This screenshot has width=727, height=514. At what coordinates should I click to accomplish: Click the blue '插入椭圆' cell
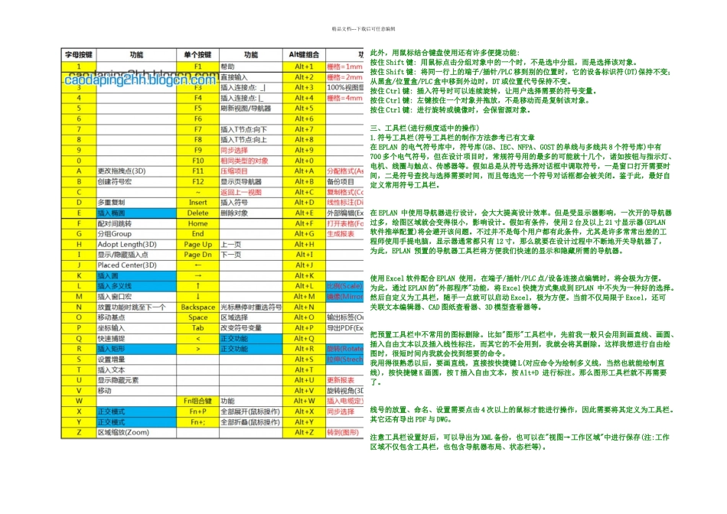[136, 213]
